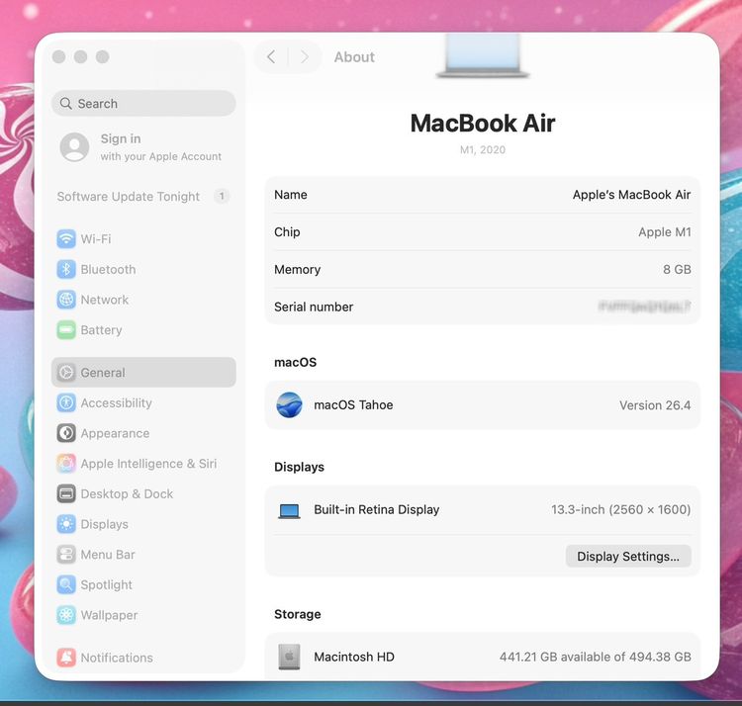Go back with the left chevron

click(x=271, y=57)
